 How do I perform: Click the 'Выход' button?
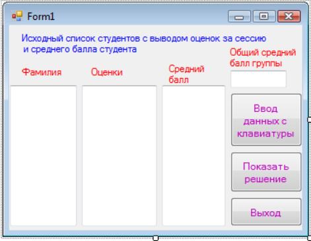coord(266,212)
